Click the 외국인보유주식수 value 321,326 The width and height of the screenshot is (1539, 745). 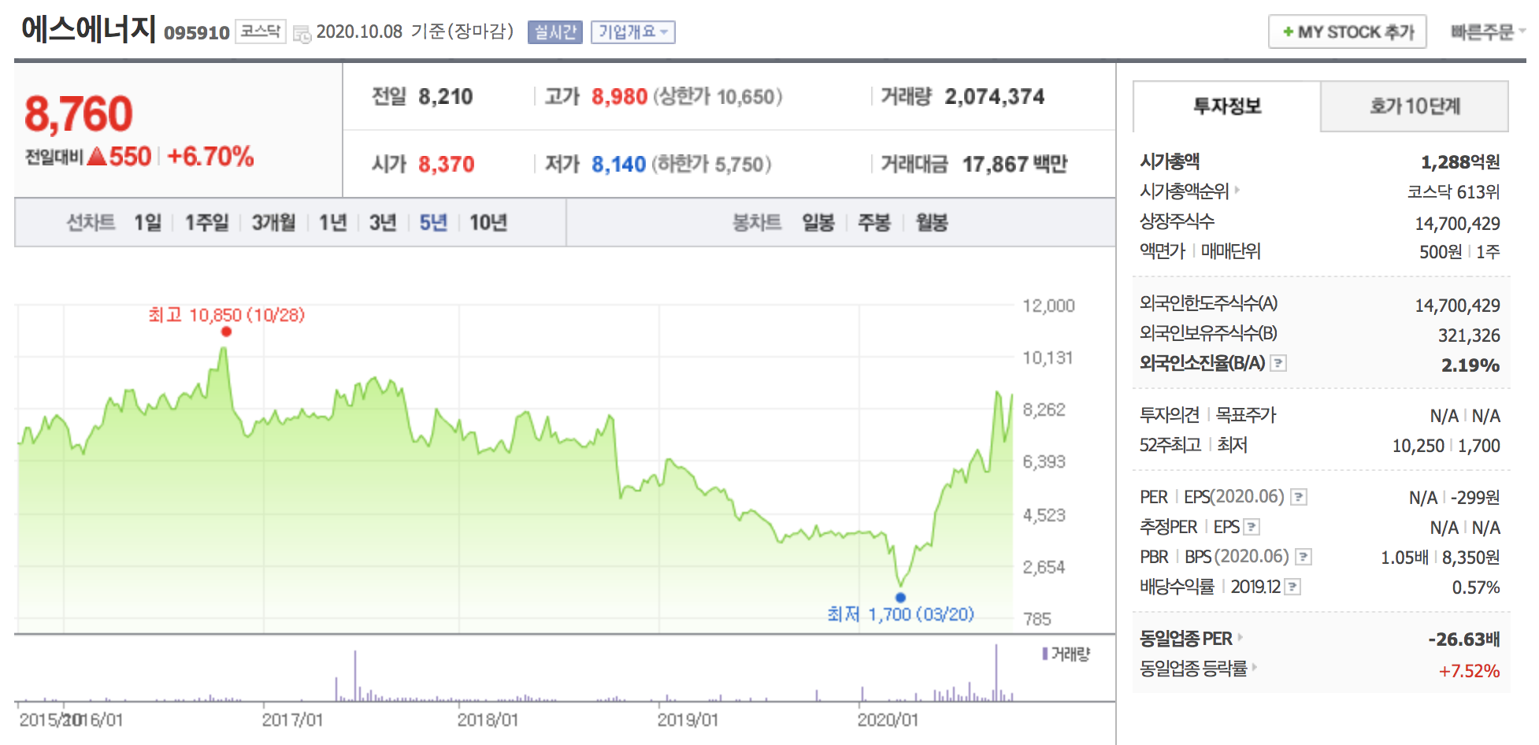pos(1469,335)
